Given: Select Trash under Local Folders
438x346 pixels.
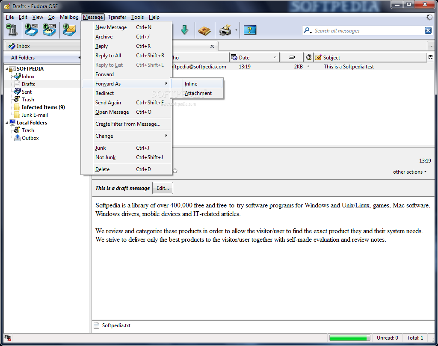Looking at the screenshot, I should [x=28, y=130].
